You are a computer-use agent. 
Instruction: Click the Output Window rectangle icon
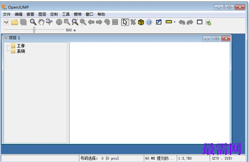click(199, 22)
